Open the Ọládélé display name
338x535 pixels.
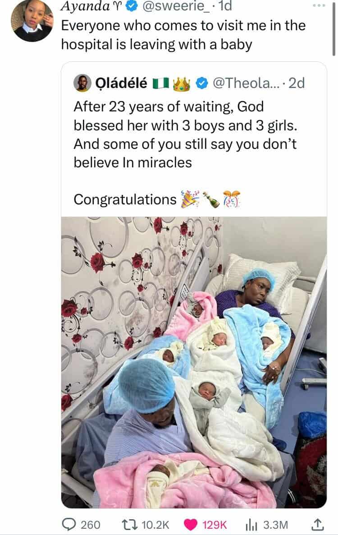[x=121, y=83]
